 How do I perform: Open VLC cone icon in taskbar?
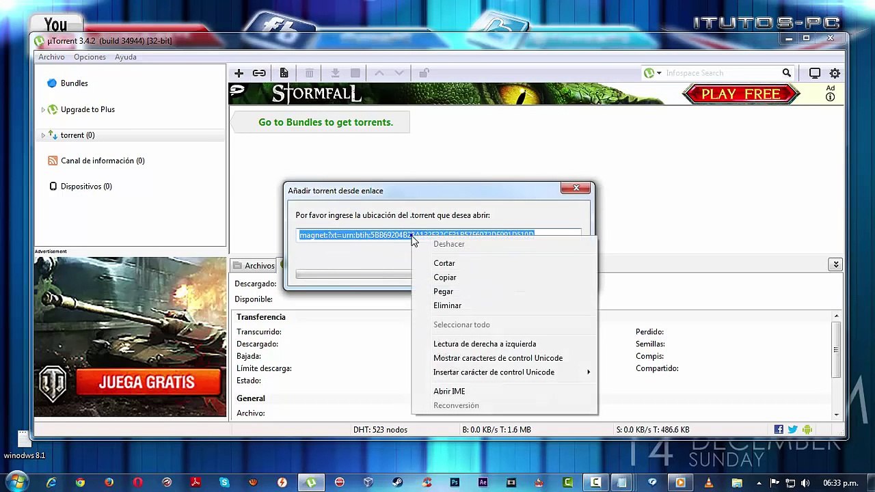[709, 482]
